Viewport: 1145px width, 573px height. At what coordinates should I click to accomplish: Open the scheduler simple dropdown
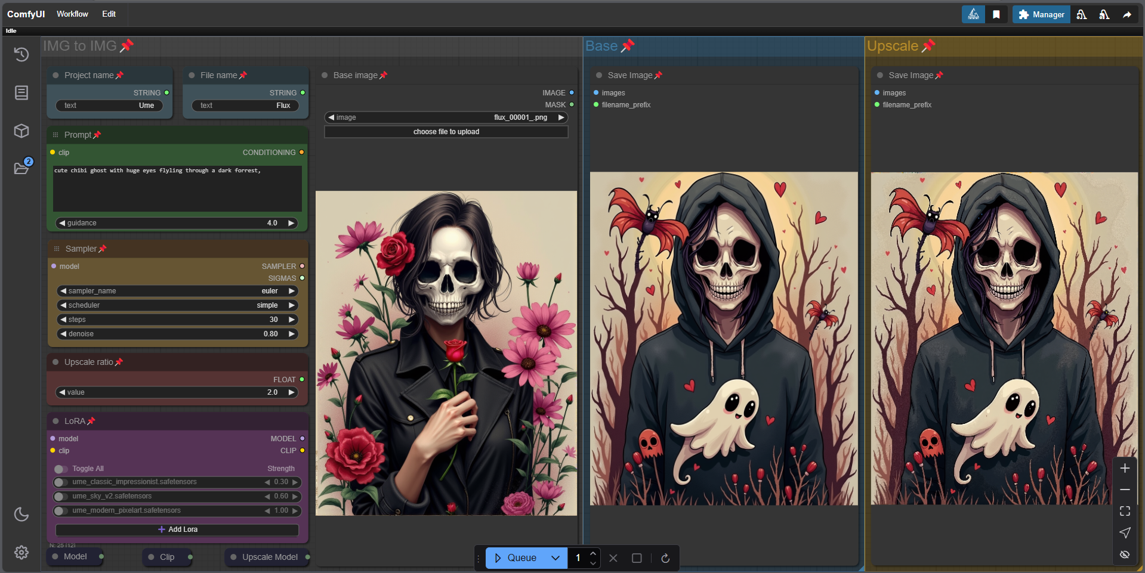coord(177,305)
